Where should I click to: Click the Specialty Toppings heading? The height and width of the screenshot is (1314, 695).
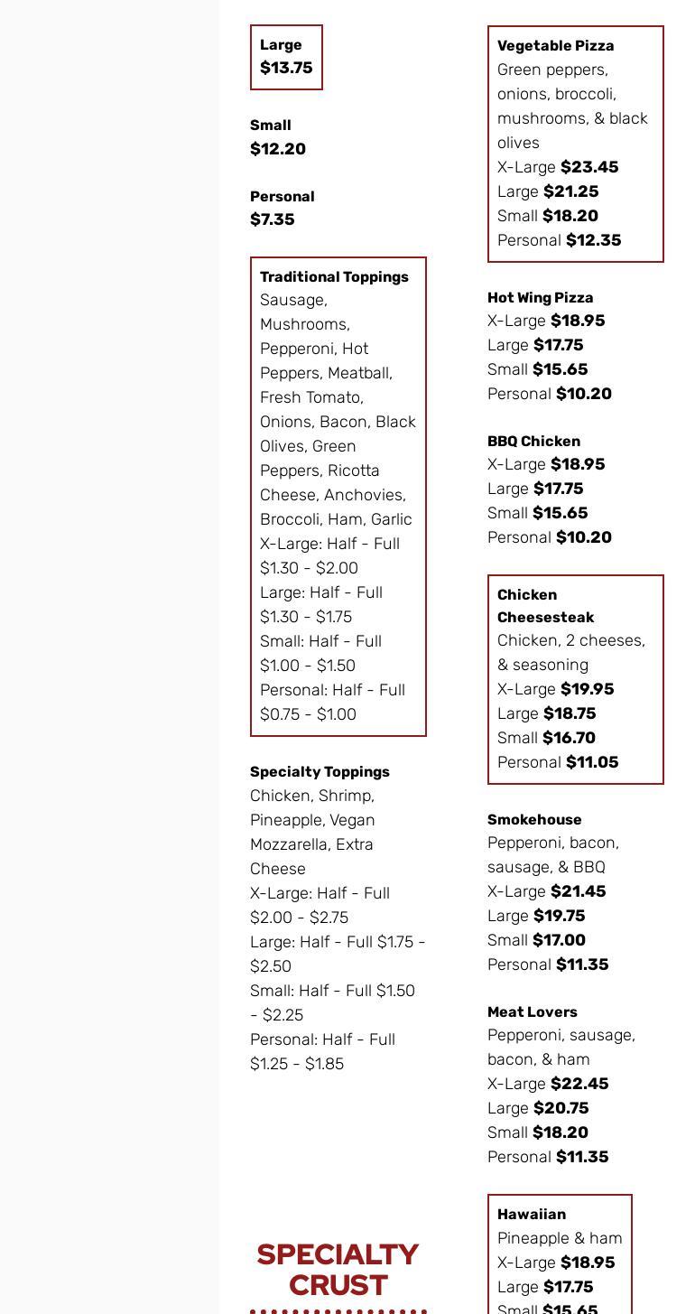[320, 772]
